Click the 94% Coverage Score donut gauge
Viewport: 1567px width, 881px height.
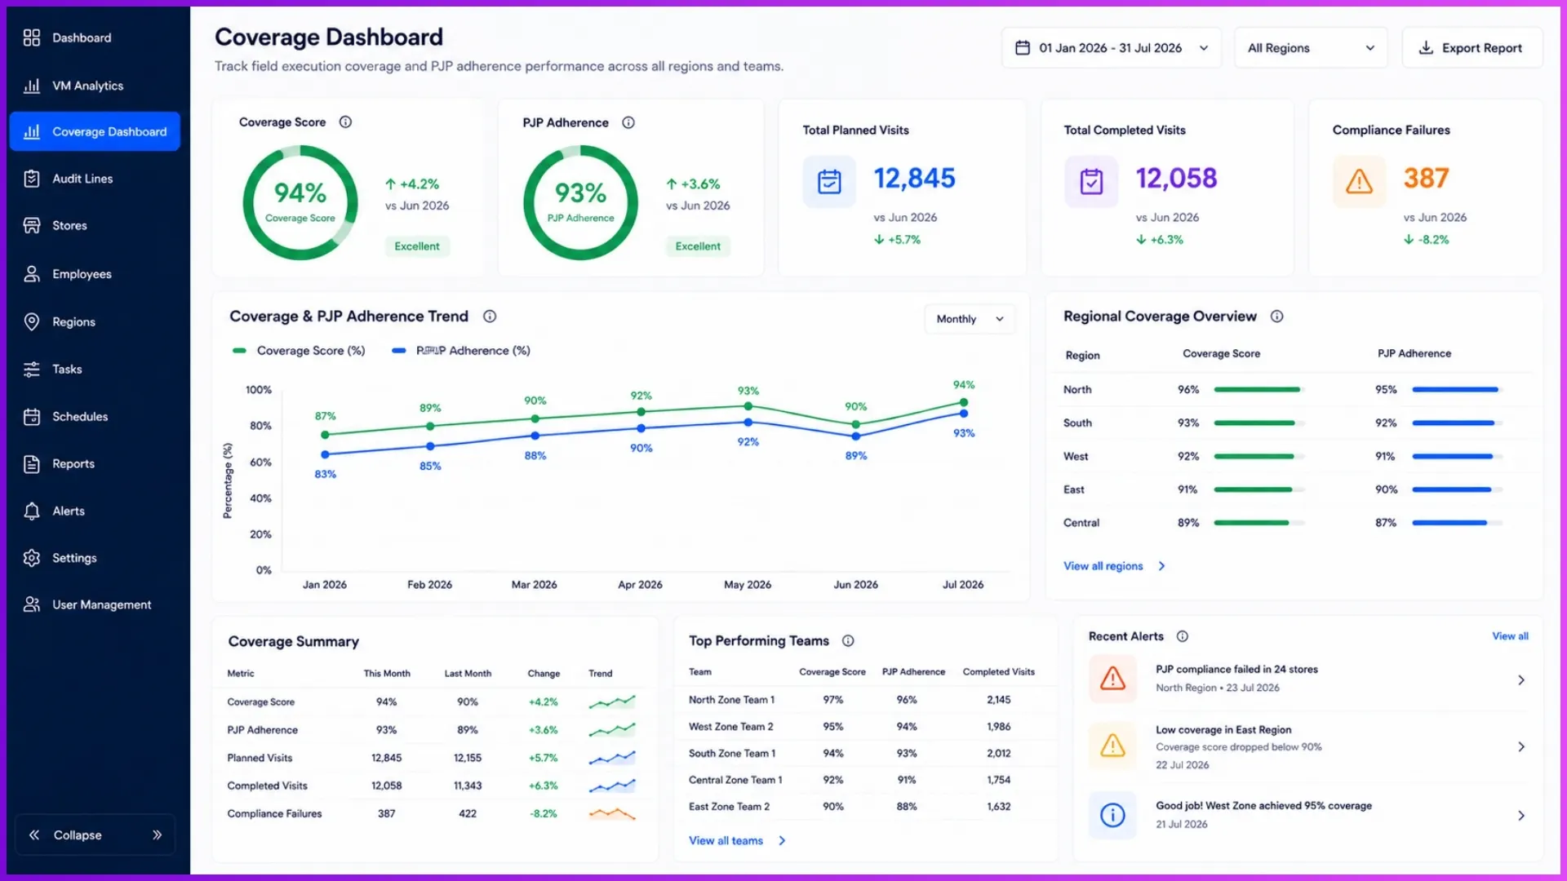click(300, 202)
